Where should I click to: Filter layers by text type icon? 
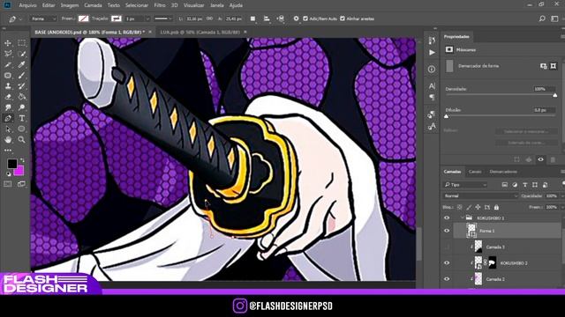(524, 185)
